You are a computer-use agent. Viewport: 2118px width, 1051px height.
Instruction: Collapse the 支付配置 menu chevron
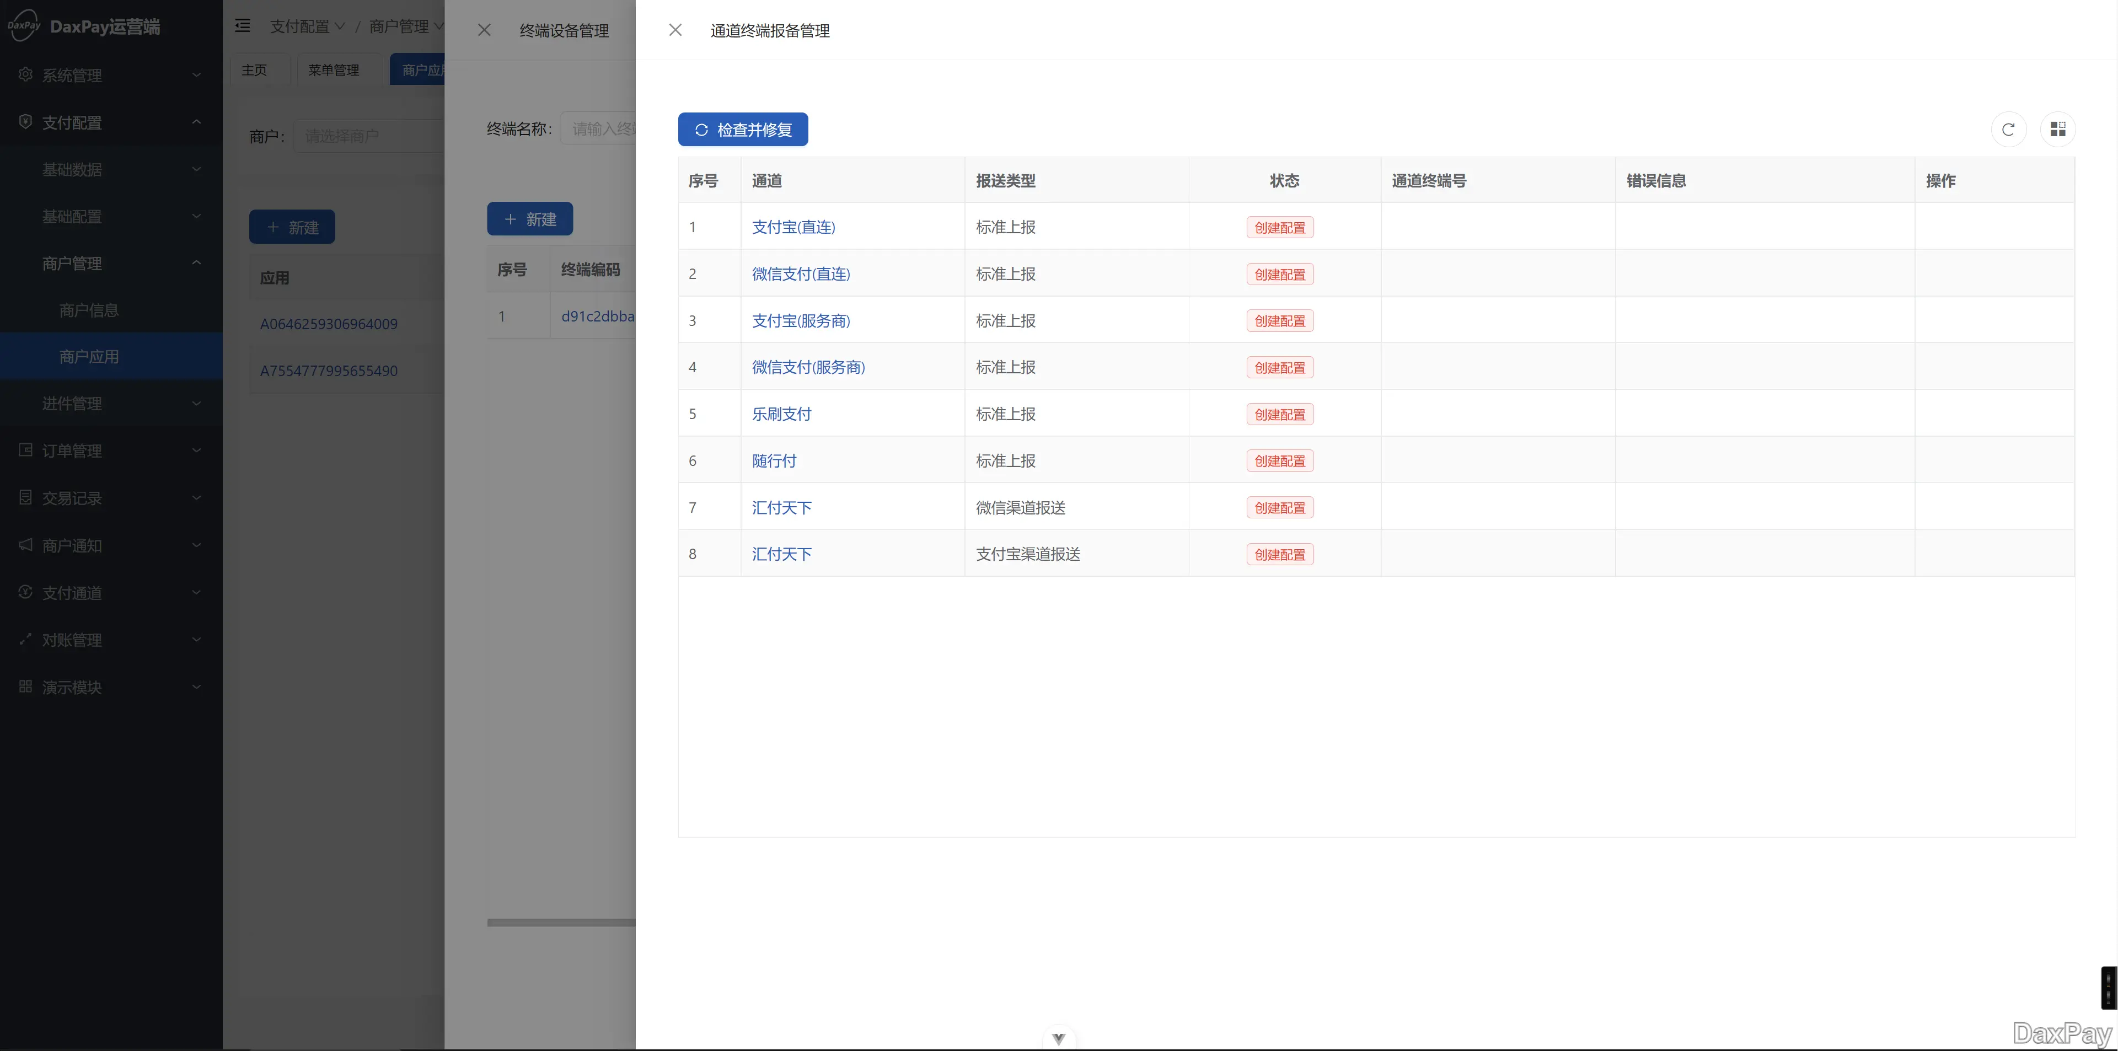point(196,122)
